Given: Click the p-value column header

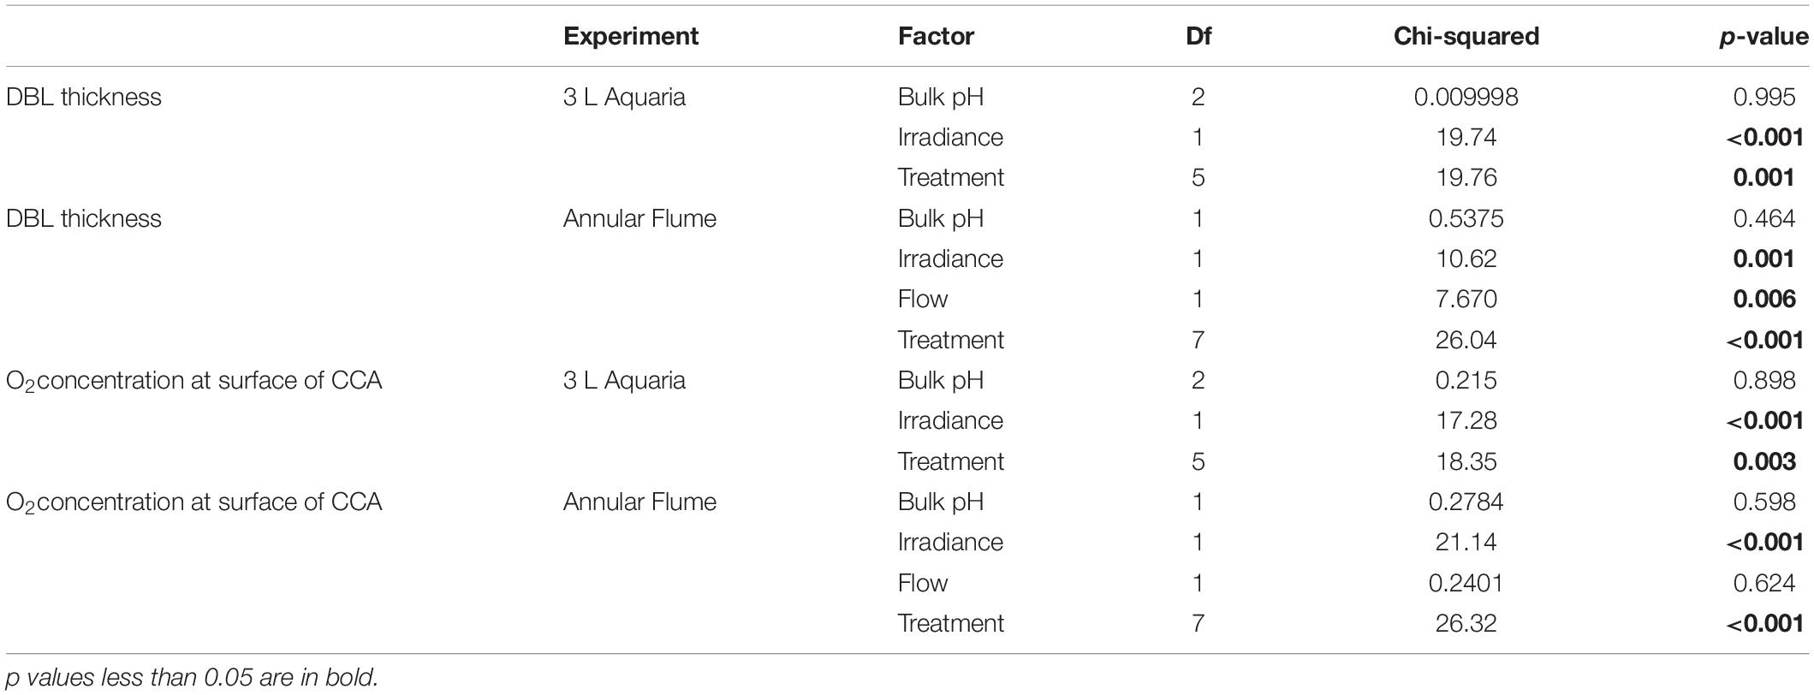Looking at the screenshot, I should pos(1763,36).
